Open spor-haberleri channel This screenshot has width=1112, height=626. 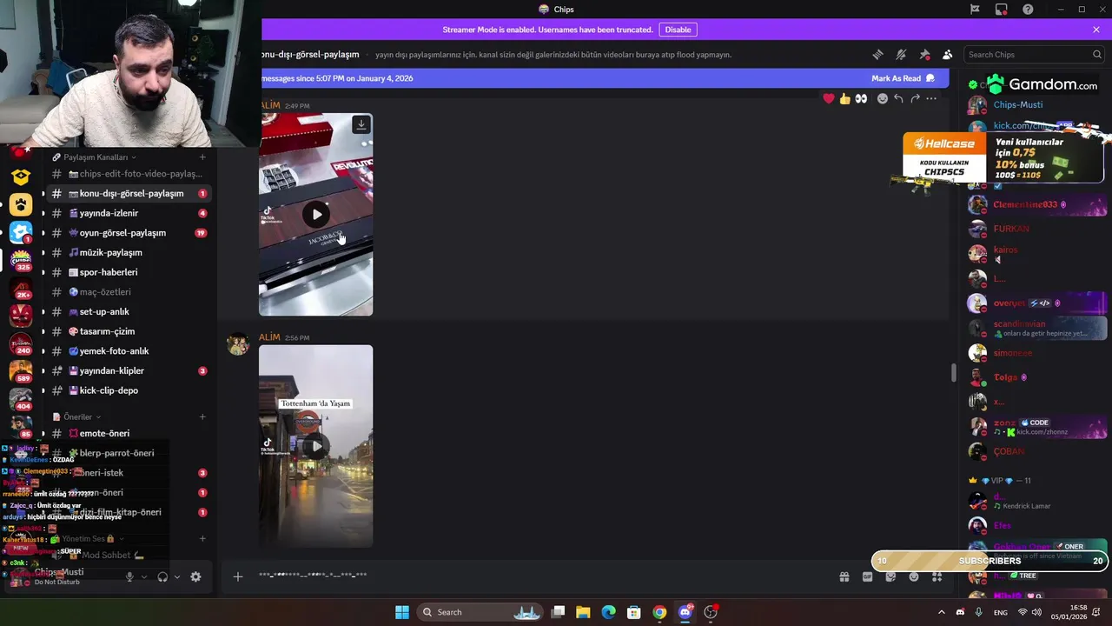127,272
